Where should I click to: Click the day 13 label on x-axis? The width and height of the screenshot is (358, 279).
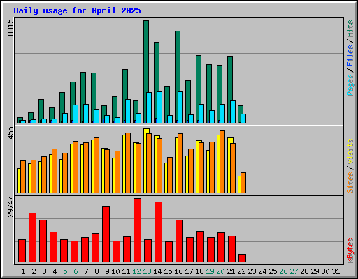pos(147,271)
